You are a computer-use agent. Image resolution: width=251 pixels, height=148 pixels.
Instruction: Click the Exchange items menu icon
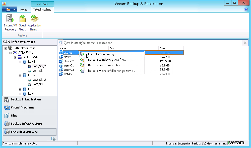tap(82, 71)
